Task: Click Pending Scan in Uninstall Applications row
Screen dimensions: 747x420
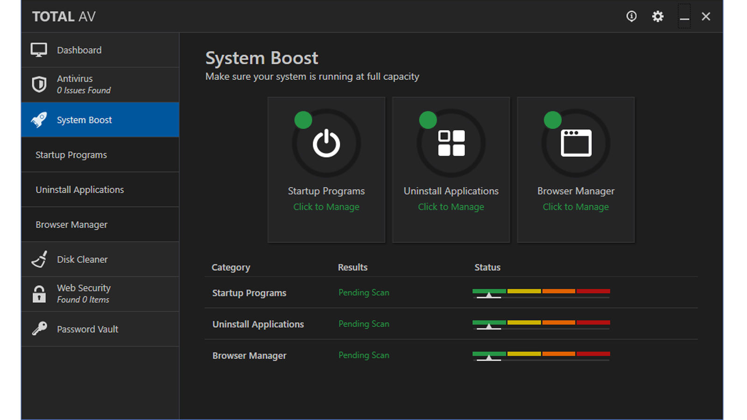Action: [x=364, y=324]
